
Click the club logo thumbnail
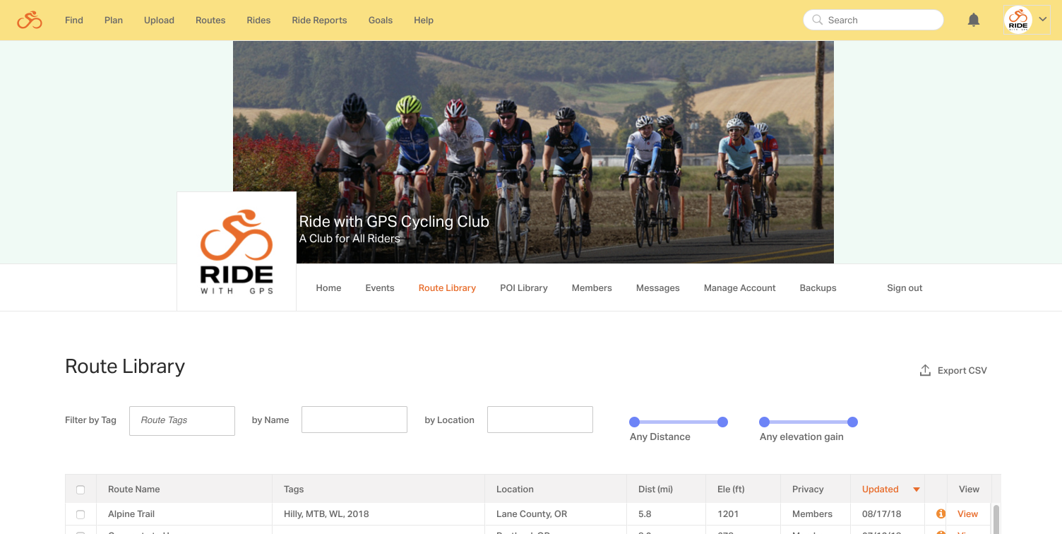click(237, 251)
